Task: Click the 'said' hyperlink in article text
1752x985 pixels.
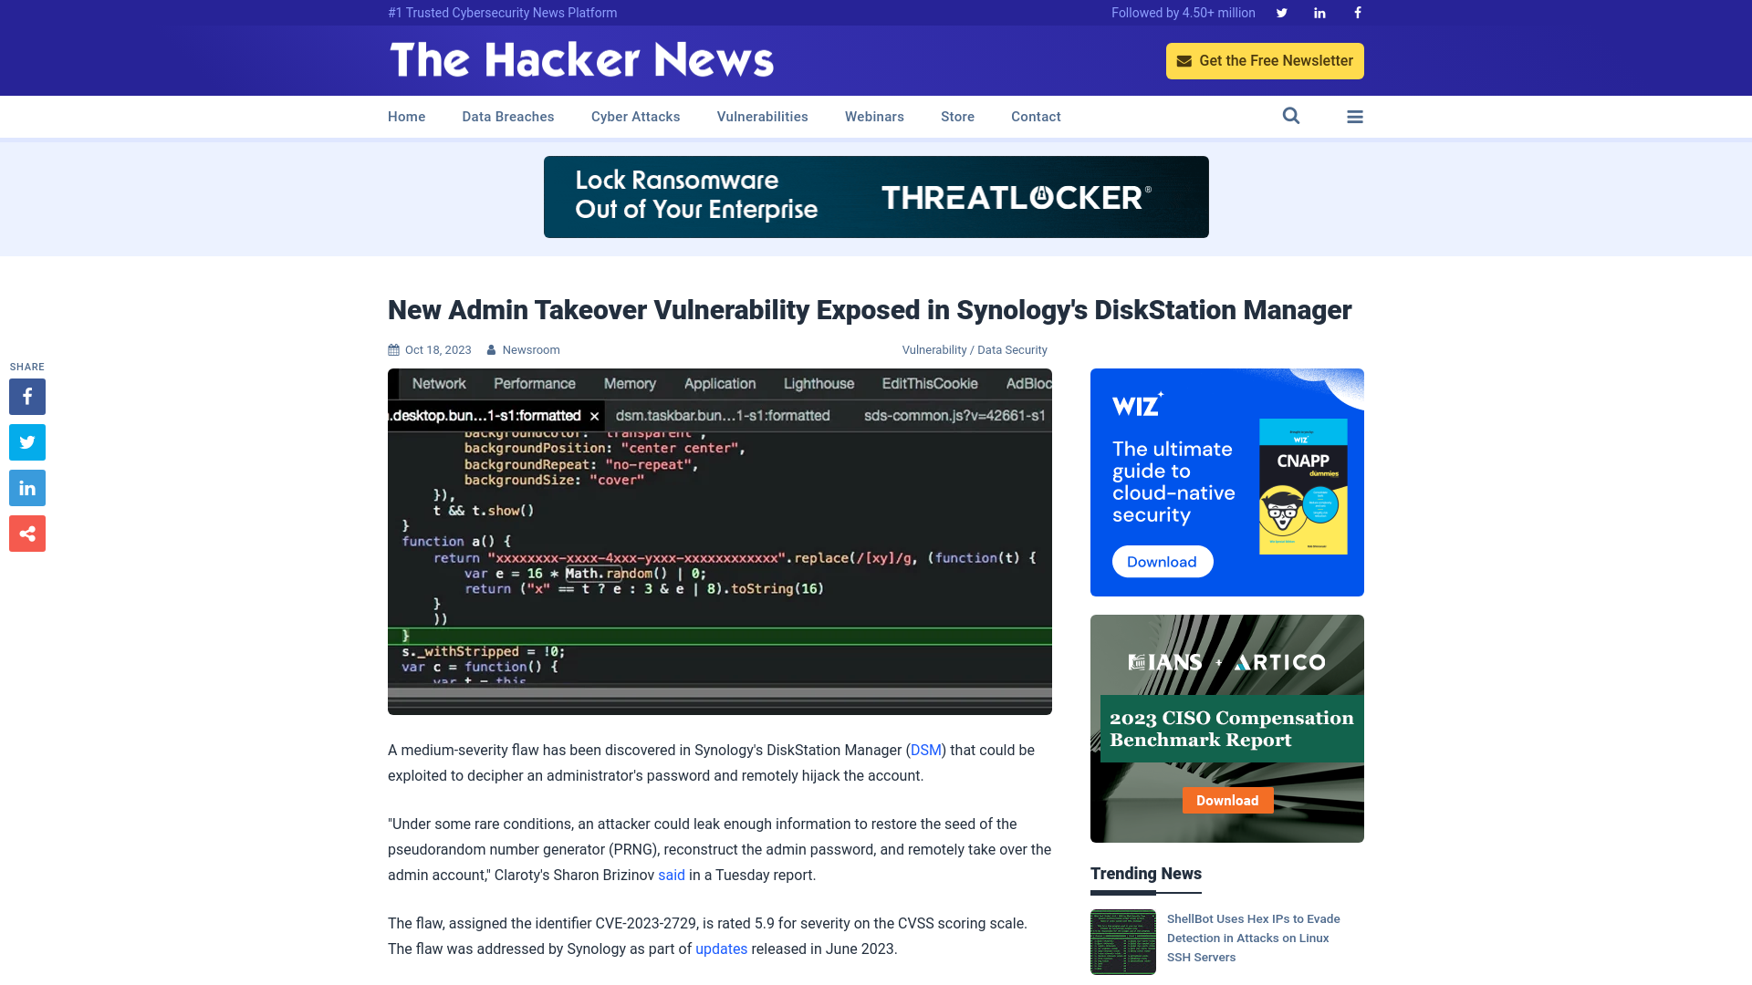Action: [x=672, y=875]
